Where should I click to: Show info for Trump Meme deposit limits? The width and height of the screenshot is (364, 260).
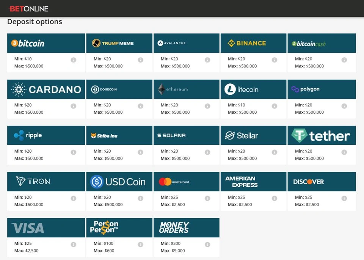coord(140,60)
